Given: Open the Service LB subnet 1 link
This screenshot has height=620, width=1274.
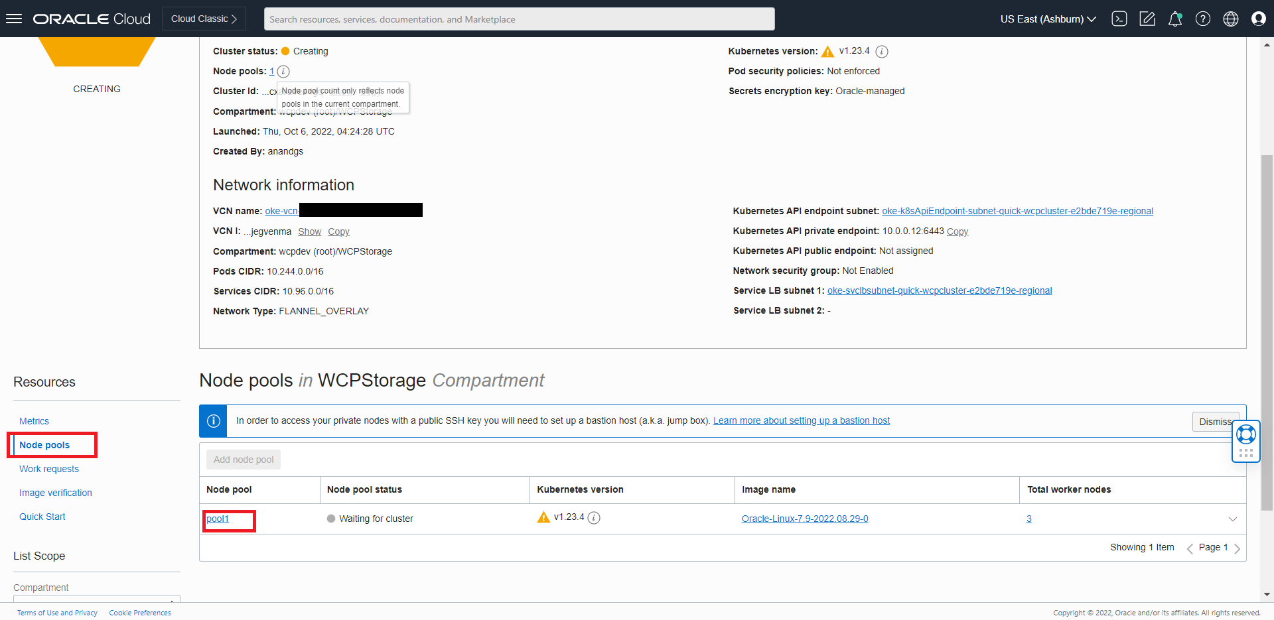Looking at the screenshot, I should tap(940, 290).
